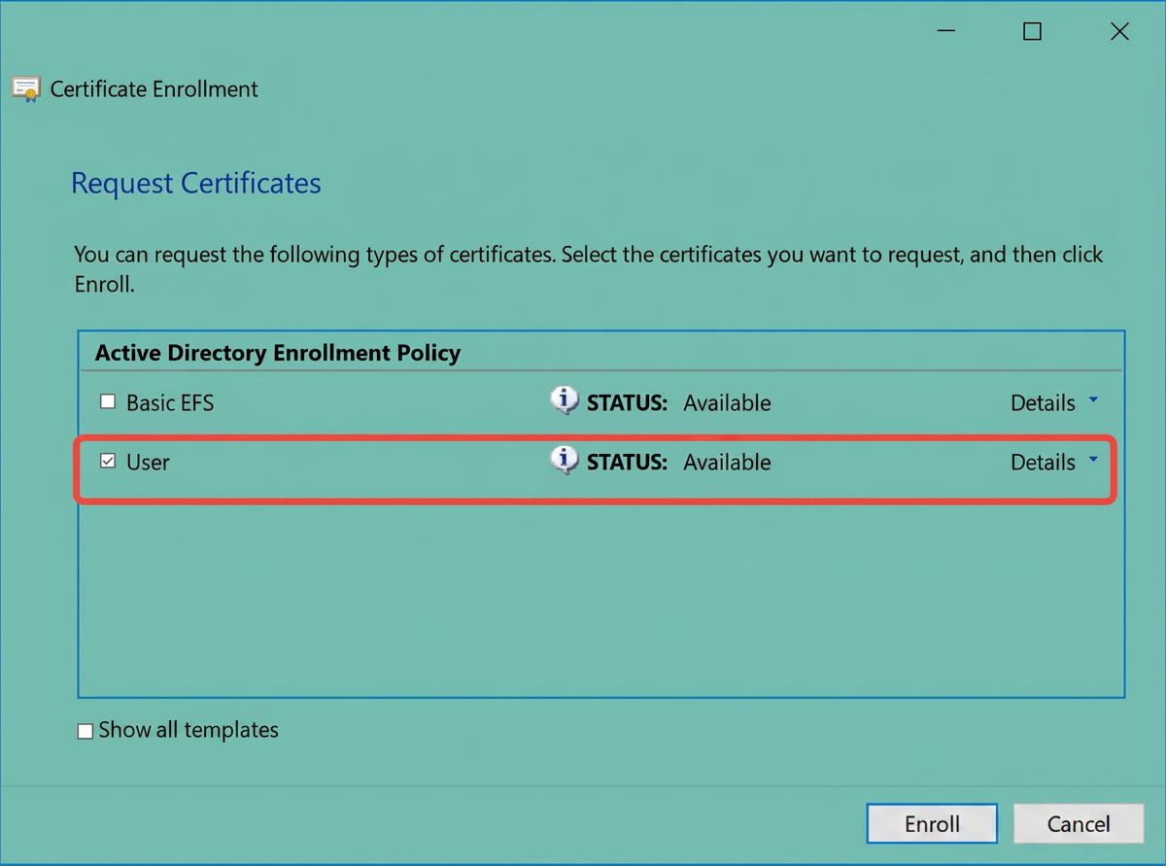The image size is (1166, 866).
Task: Expand Details arrow for Basic EFS
Action: [x=1093, y=400]
